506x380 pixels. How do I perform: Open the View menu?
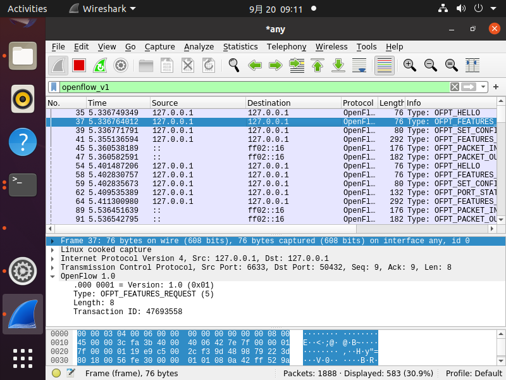coord(107,47)
